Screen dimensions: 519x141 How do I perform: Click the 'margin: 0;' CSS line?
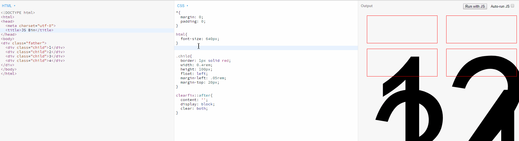[x=192, y=17]
